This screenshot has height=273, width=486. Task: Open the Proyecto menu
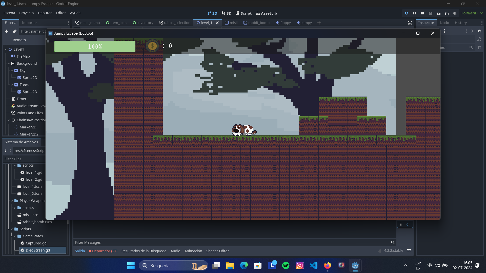pos(26,13)
